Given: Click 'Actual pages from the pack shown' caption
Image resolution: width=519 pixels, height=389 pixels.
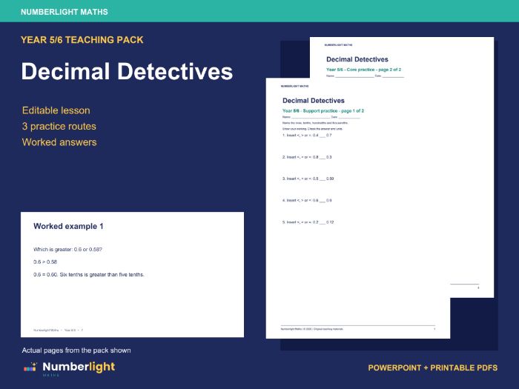Looking at the screenshot, I should point(76,350).
